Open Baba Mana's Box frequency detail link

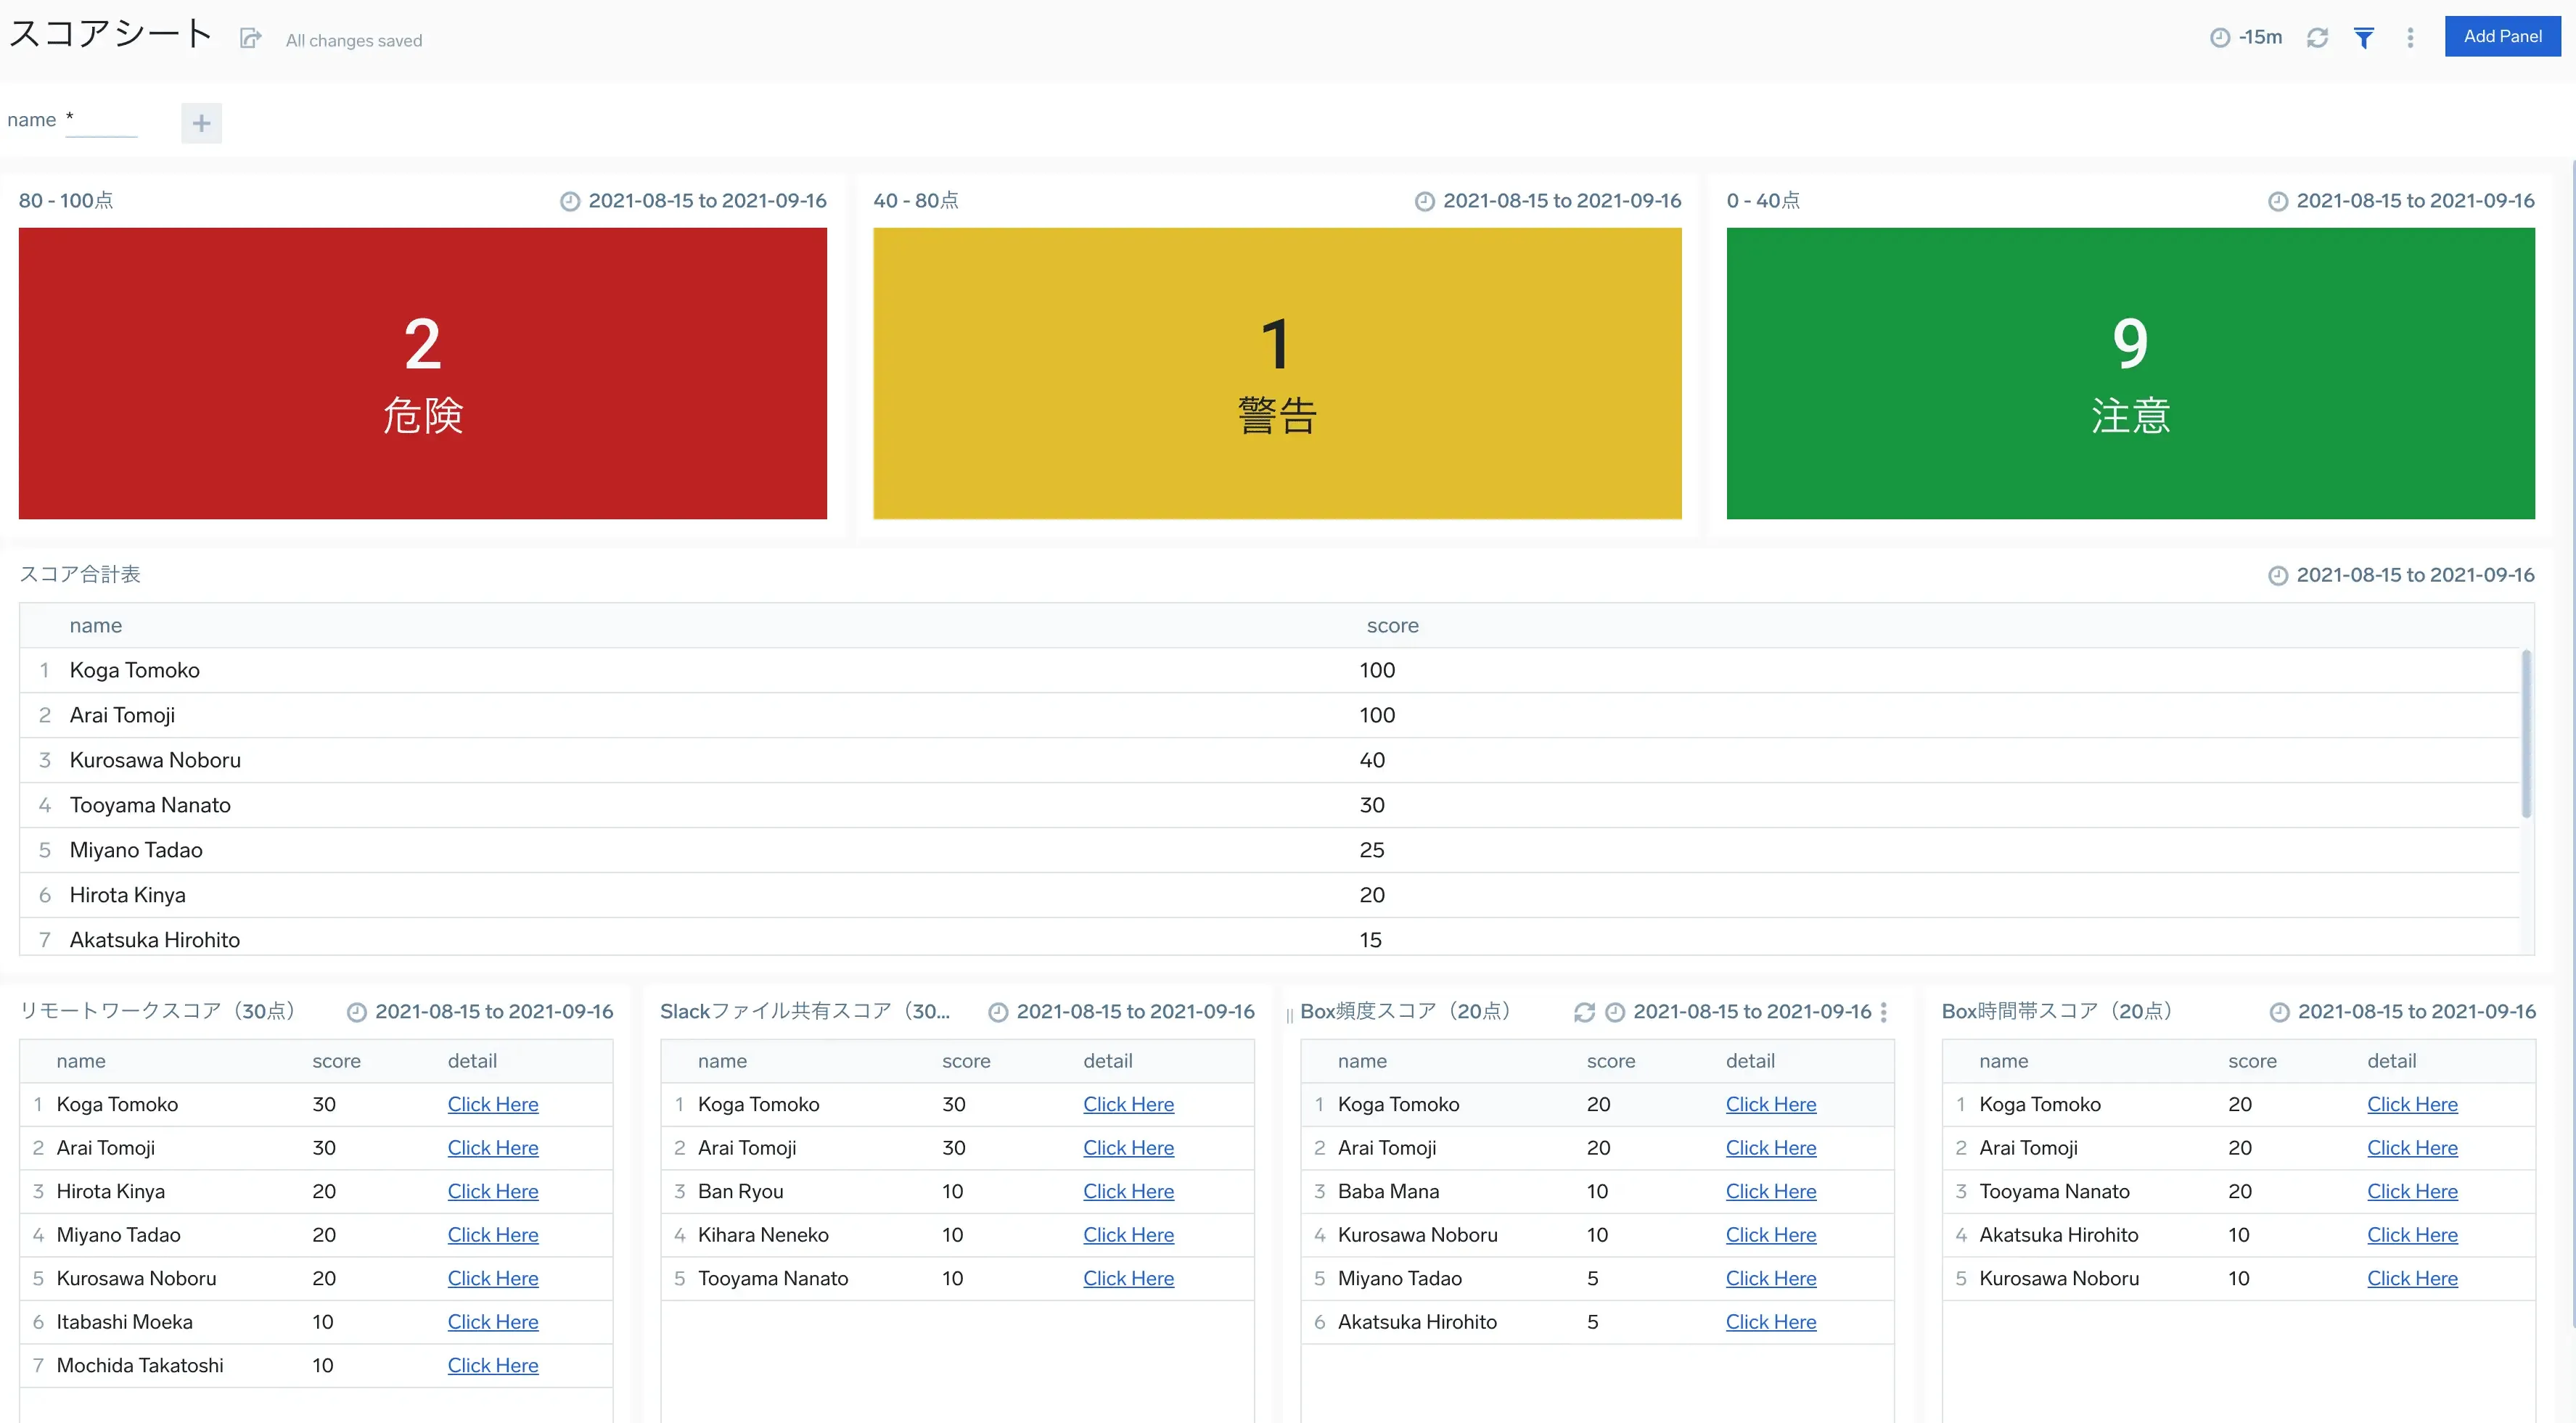pyautogui.click(x=1770, y=1191)
